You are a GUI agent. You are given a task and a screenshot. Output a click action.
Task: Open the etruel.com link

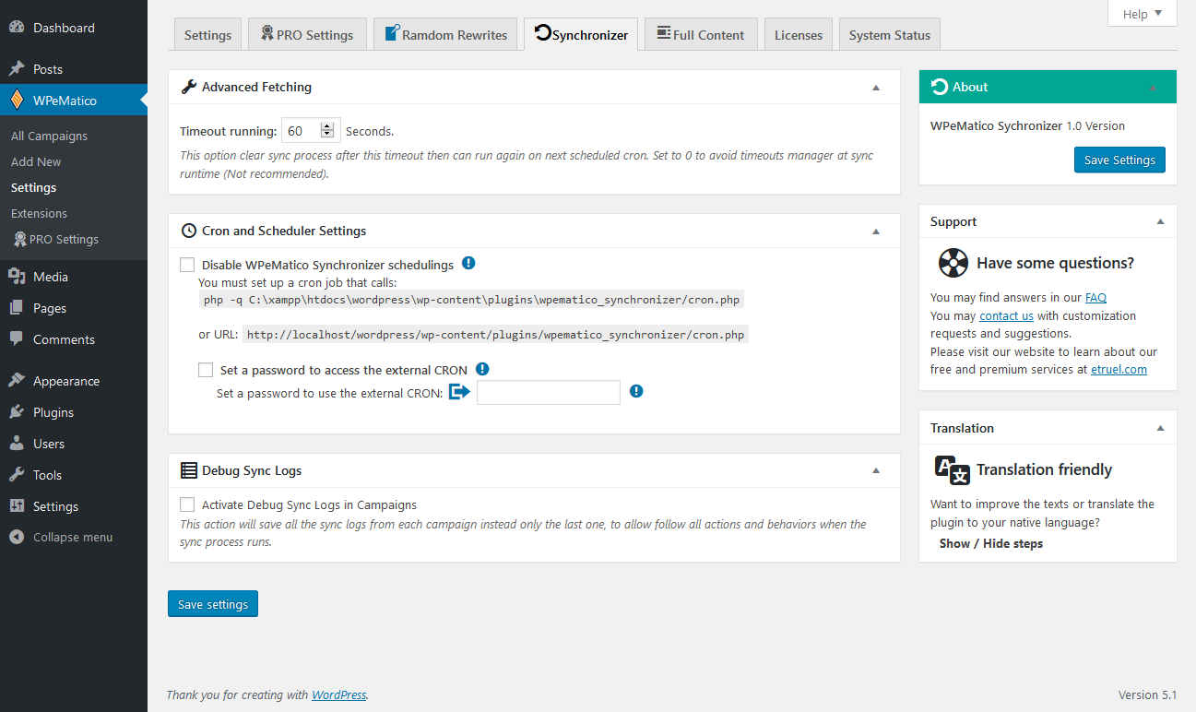(1118, 369)
